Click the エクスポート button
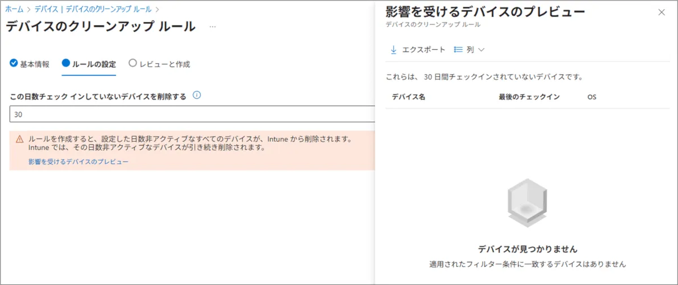Image resolution: width=678 pixels, height=285 pixels. click(x=418, y=50)
